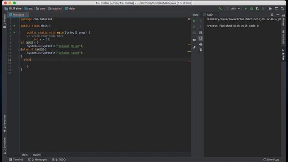Click the fold end marker on line 12
Screen dimensions: 288x162
(19, 56)
